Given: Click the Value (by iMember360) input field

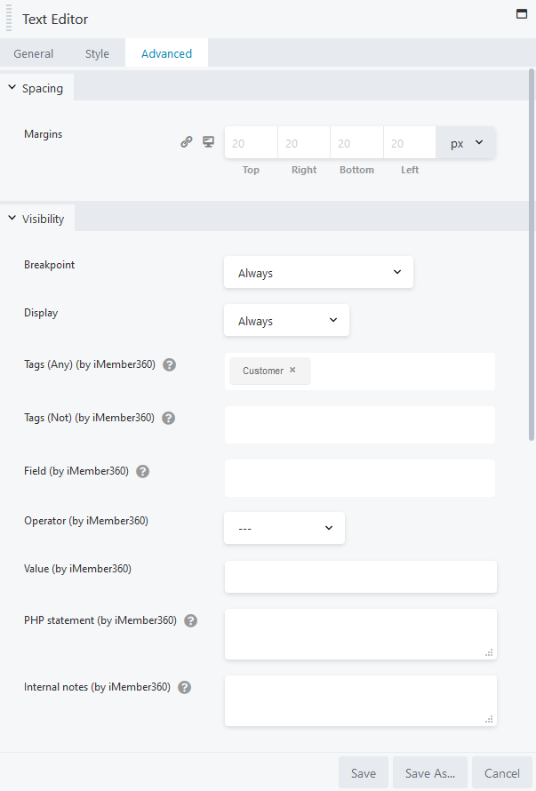Looking at the screenshot, I should point(360,577).
